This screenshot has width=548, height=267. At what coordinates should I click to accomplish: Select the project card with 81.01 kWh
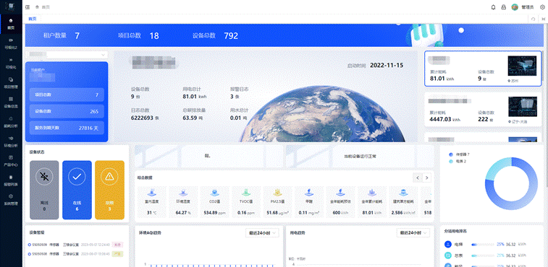coord(483,69)
